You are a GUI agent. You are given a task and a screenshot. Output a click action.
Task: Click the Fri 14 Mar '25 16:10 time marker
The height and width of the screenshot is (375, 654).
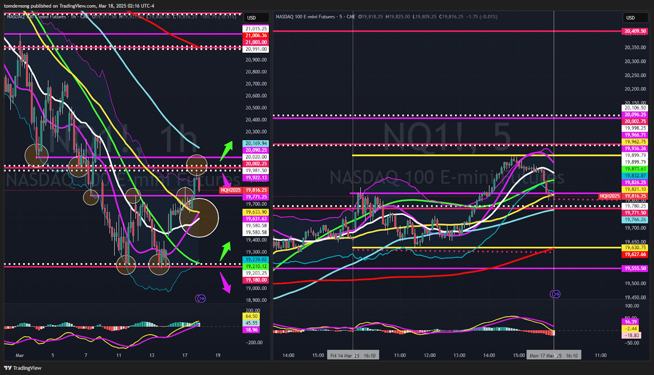coord(353,355)
